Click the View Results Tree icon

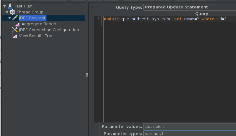click(x=15, y=36)
